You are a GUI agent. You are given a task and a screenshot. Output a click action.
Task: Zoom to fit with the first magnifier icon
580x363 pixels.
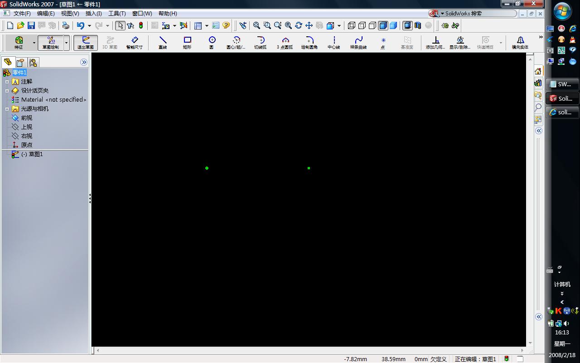coord(256,25)
